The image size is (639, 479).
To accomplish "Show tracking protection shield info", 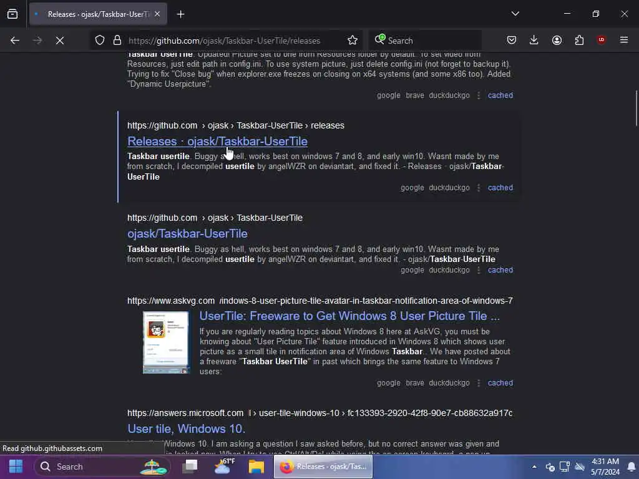I will pyautogui.click(x=100, y=41).
